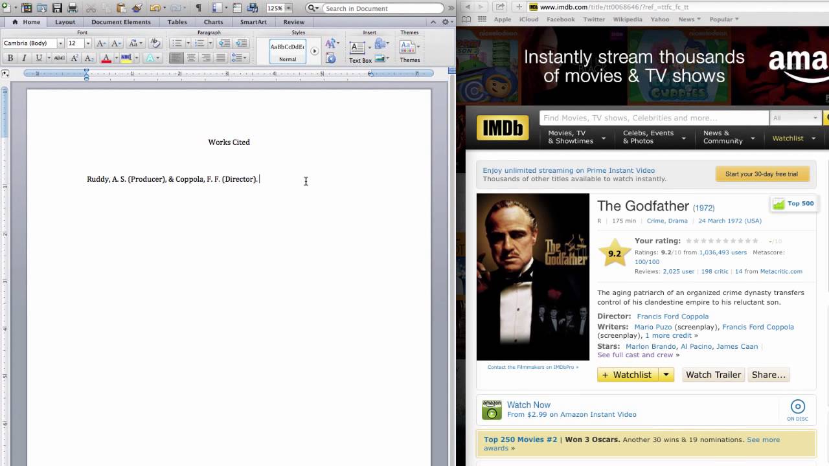Click the Share... button on IMDb
Image resolution: width=829 pixels, height=466 pixels.
[x=768, y=375]
